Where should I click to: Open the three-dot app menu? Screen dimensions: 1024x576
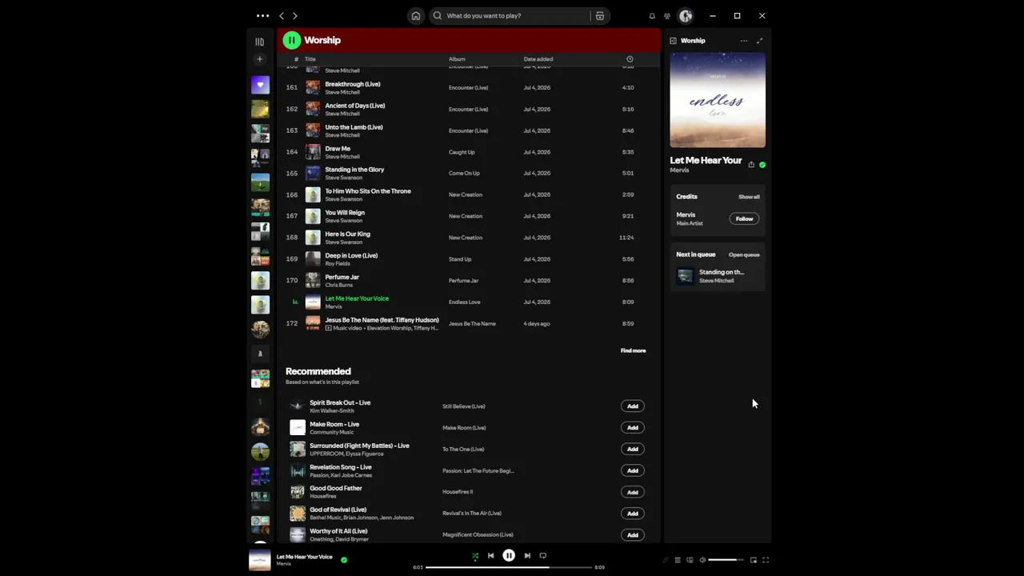(262, 15)
